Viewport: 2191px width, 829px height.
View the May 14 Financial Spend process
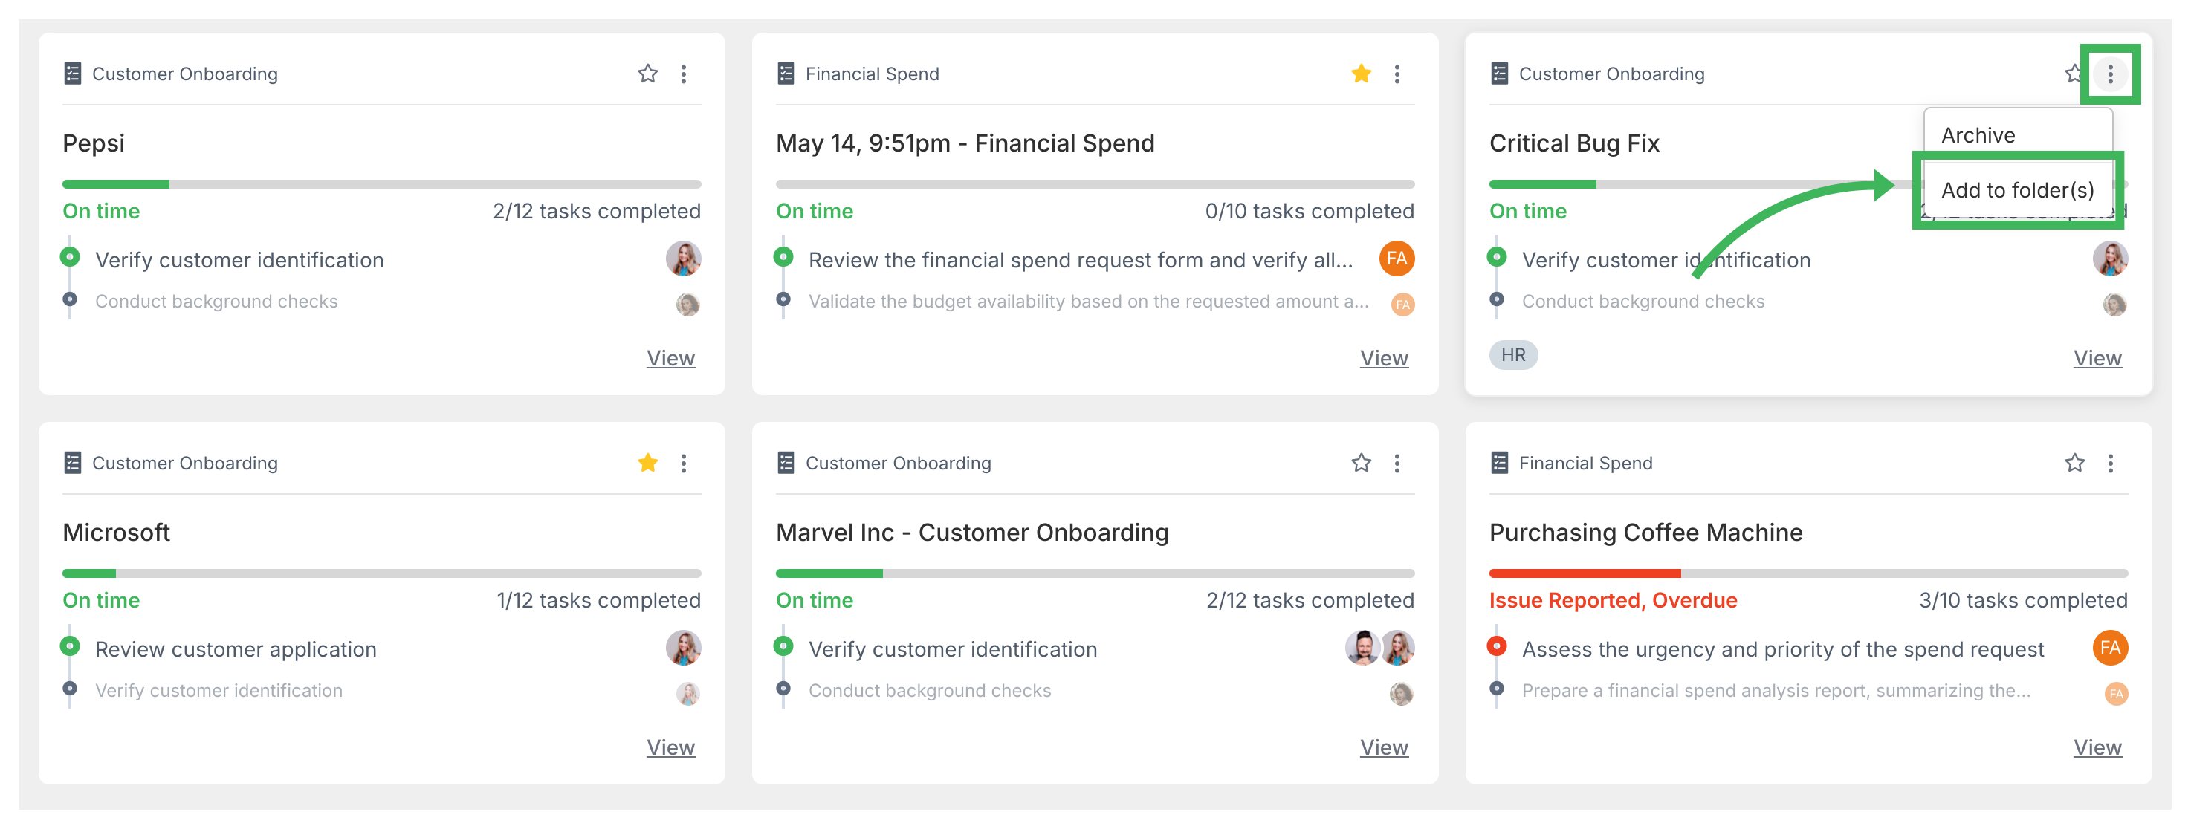[x=1384, y=358]
